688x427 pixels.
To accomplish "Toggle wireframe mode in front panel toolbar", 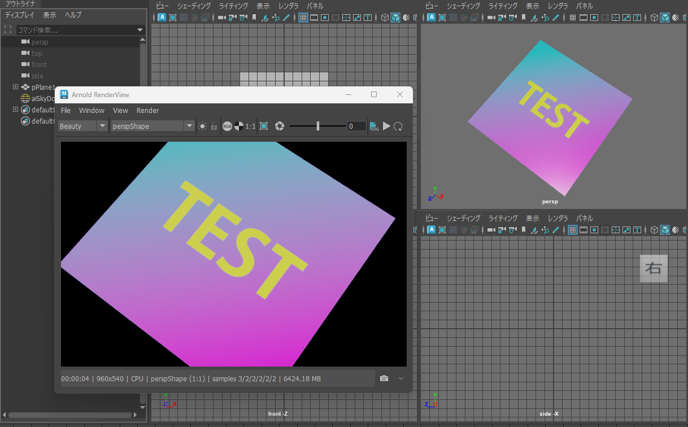I will pos(385,18).
